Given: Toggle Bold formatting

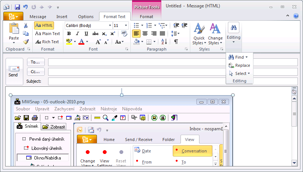Looking at the screenshot, I should [x=69, y=34].
